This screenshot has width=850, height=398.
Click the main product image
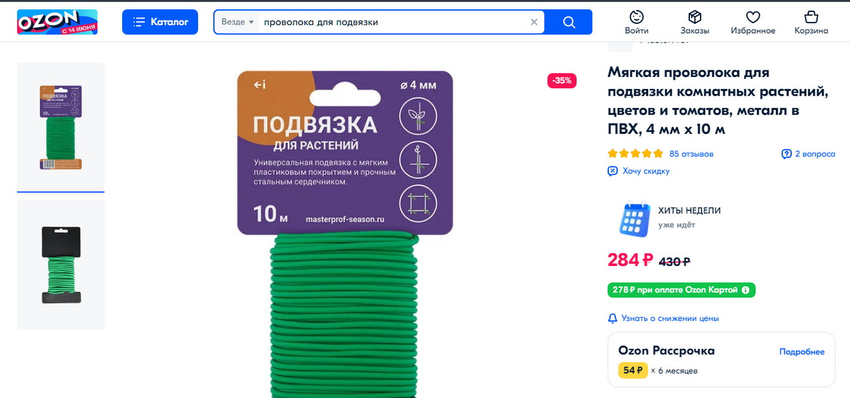(x=345, y=232)
